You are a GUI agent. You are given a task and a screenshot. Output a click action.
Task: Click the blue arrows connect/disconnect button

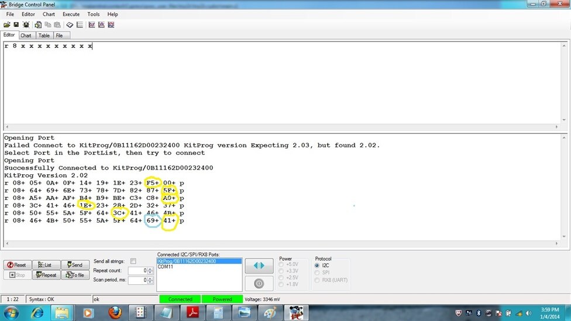(259, 265)
